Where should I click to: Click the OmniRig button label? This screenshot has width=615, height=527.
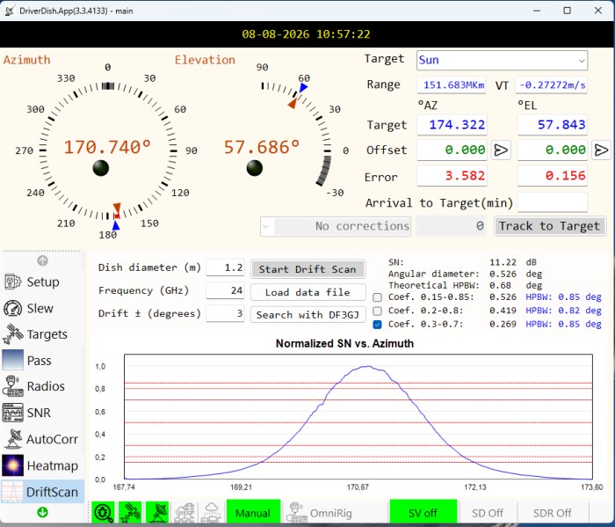(331, 513)
